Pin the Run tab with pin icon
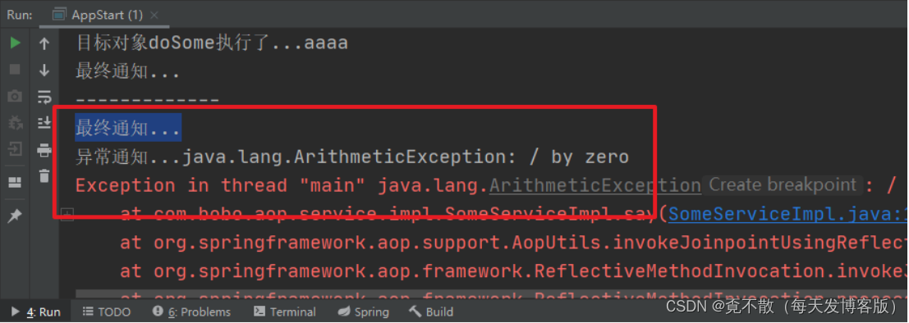This screenshot has height=323, width=909. pos(15,216)
